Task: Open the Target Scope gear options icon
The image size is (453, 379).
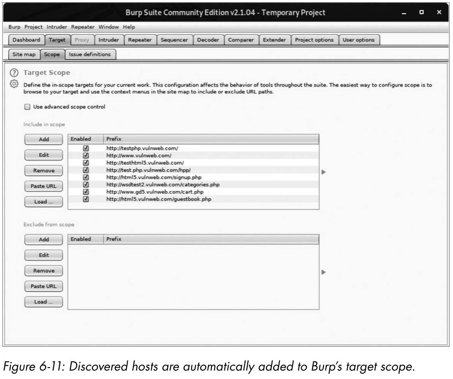Action: tap(13, 84)
